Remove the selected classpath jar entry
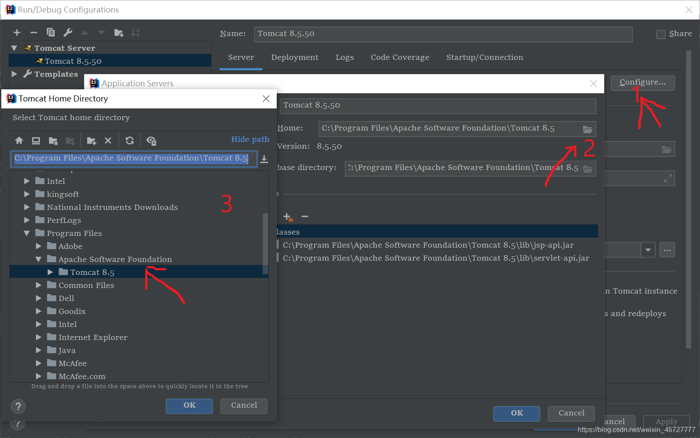Image resolution: width=700 pixels, height=438 pixels. (304, 216)
